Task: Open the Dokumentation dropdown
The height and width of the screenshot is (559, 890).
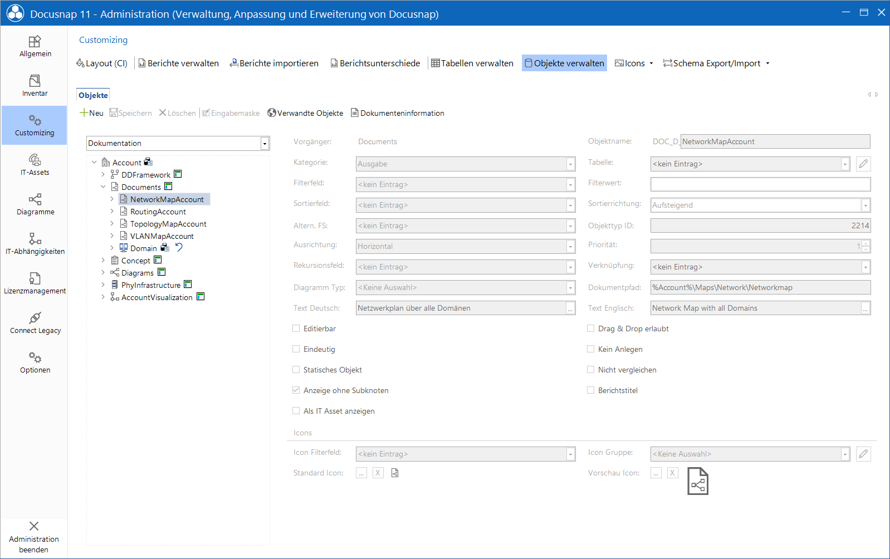Action: (265, 144)
